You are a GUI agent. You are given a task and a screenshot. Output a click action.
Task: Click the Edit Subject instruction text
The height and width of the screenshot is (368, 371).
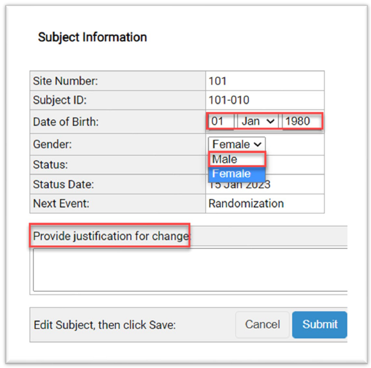[104, 325]
